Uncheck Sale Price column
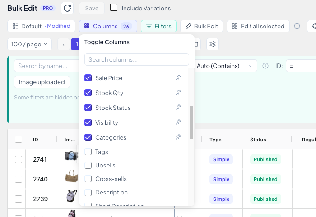Viewport: 316px width, 217px height. [88, 78]
